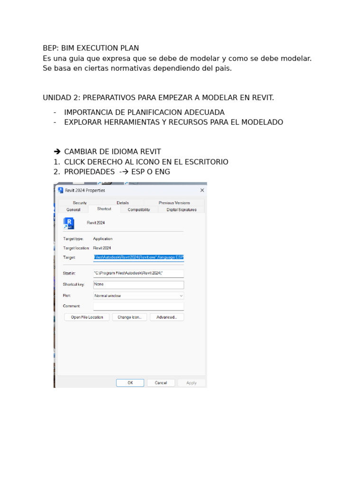This screenshot has height=486, width=364.
Task: Click the step 'PROPIEDADES -> ESP O ENG'
Action: 117,172
